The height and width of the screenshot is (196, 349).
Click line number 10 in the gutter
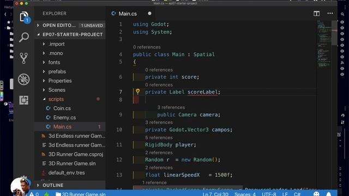(119, 130)
